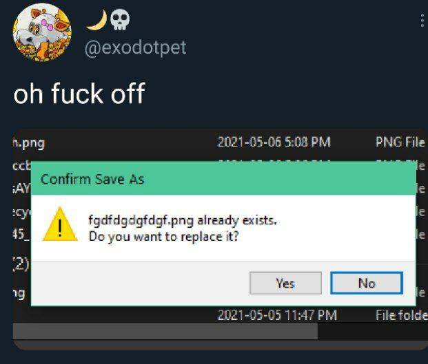The width and height of the screenshot is (428, 364).
Task: Select the file row ending with (2)
Action: point(21,264)
